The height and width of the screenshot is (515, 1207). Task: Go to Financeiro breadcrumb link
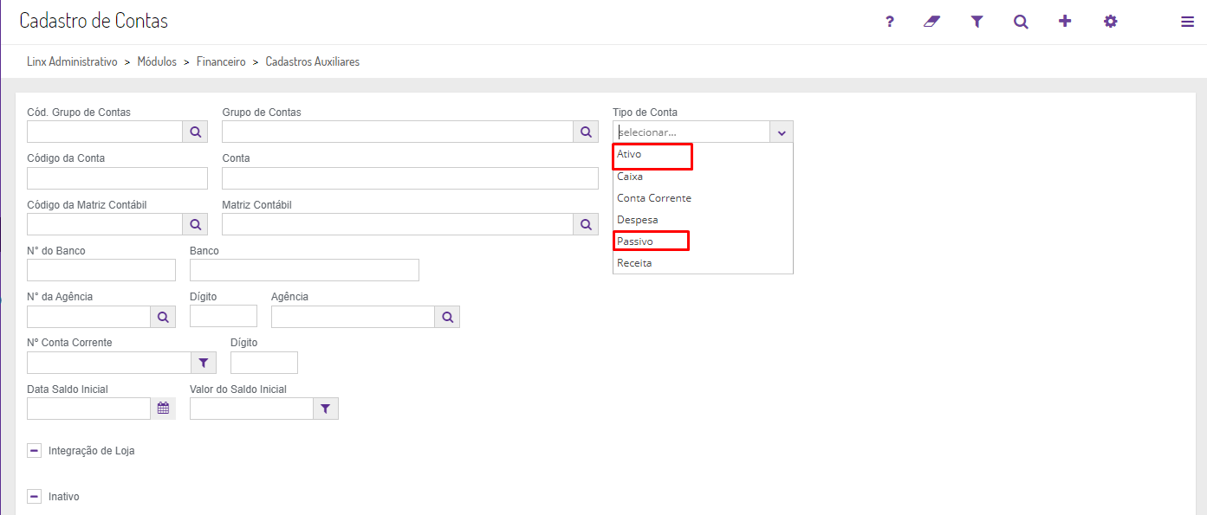(x=221, y=62)
